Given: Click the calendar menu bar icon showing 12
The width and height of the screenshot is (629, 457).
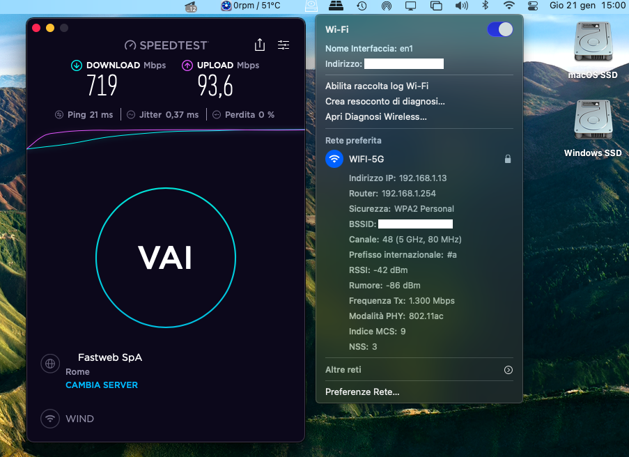Looking at the screenshot, I should pyautogui.click(x=191, y=6).
